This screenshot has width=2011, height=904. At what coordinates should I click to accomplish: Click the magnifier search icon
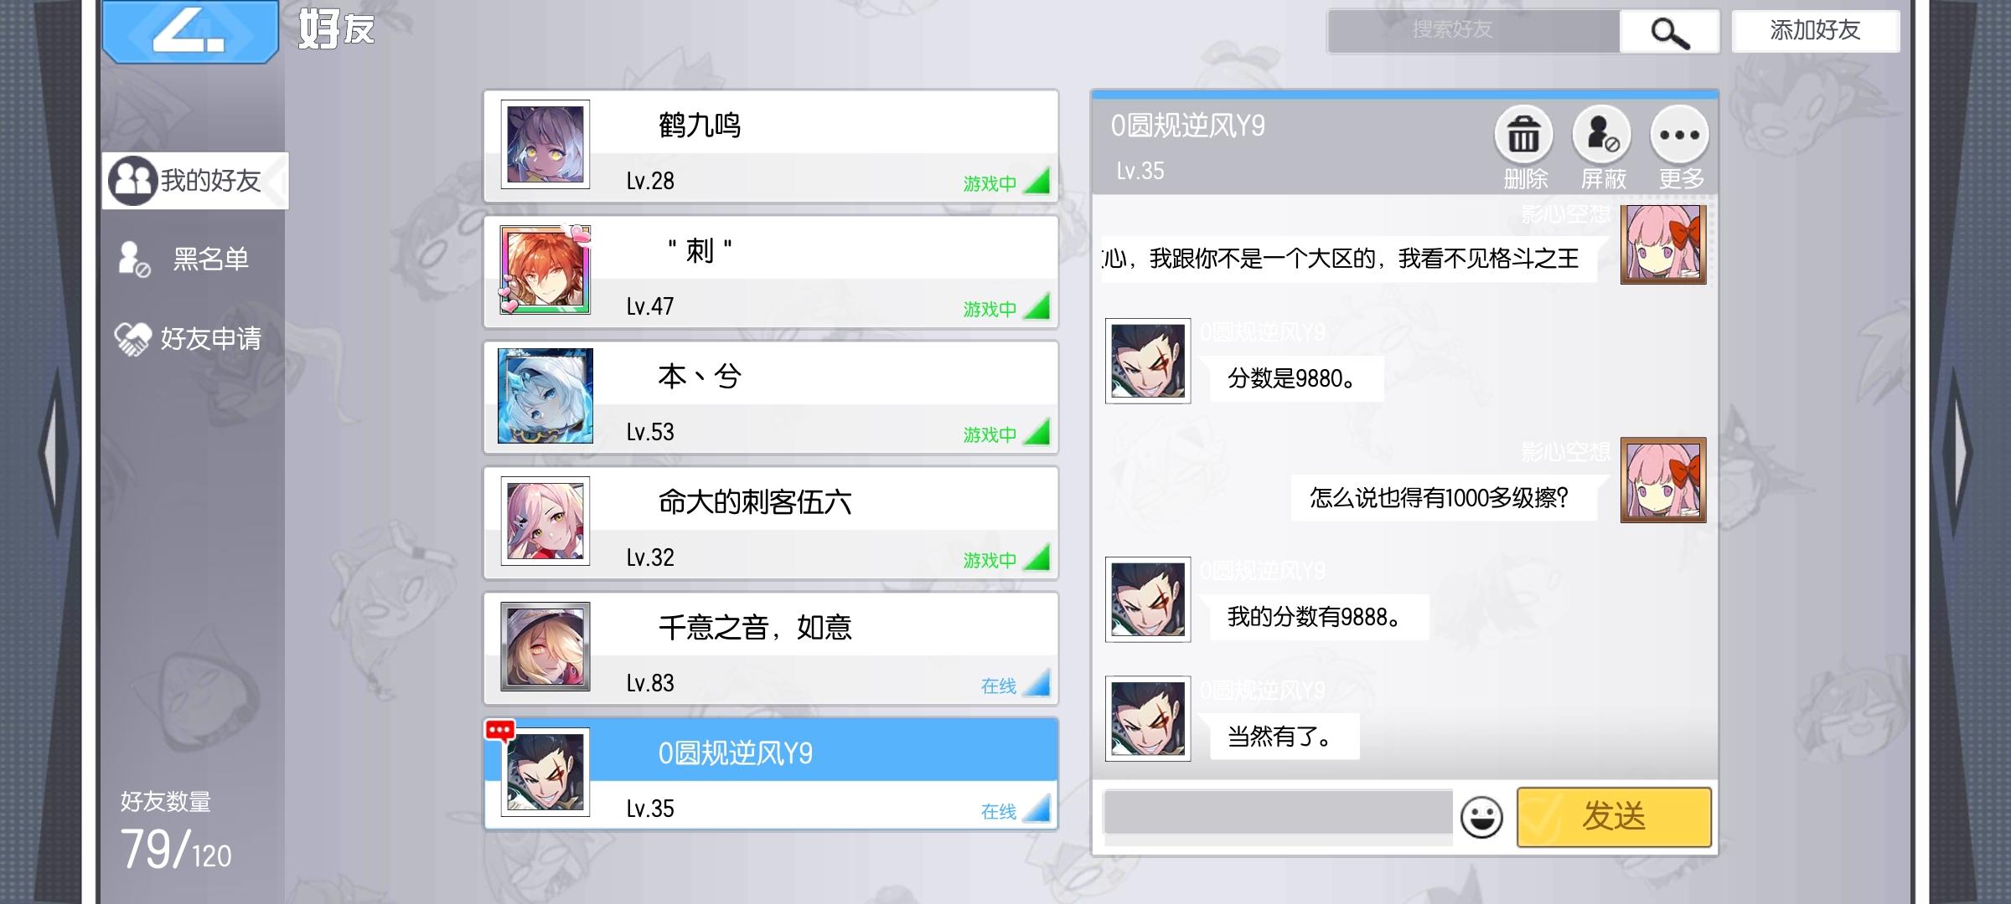click(x=1669, y=32)
